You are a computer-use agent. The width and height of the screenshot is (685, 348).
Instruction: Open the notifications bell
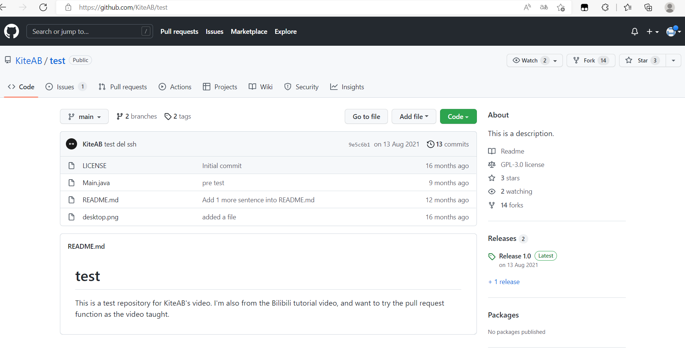pos(635,32)
